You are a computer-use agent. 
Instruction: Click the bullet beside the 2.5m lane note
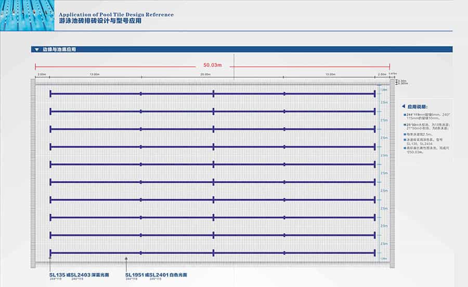click(404, 135)
